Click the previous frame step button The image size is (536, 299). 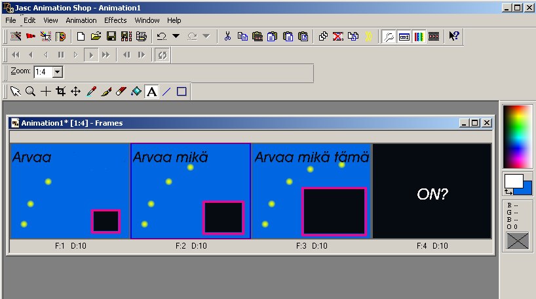126,54
